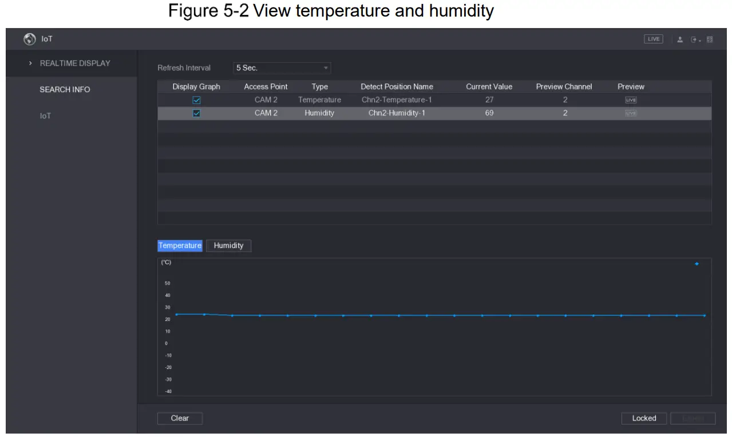
Task: Open SEARCH INFO in the sidebar
Action: [x=65, y=89]
